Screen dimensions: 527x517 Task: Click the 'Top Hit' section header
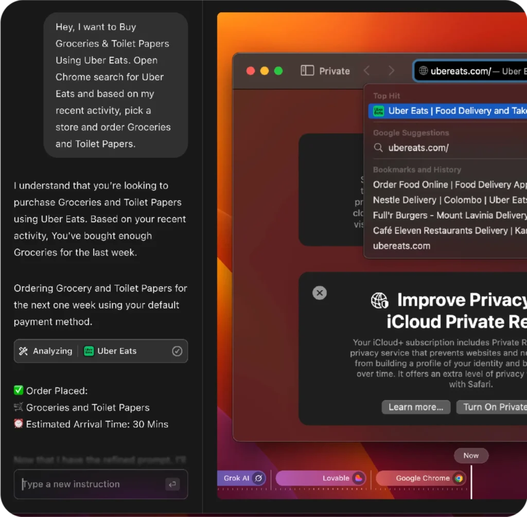point(387,96)
